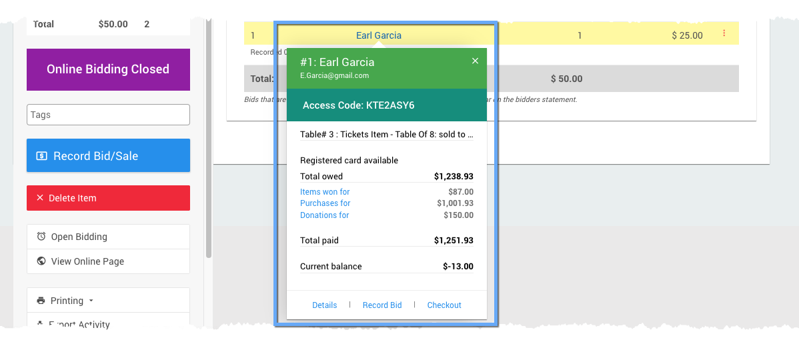Viewport: 799px width, 346px height.
Task: Click Checkout in the popup footer
Action: (x=444, y=305)
